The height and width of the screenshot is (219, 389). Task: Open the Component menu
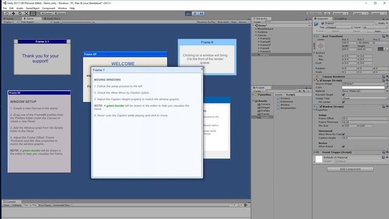tap(49, 8)
